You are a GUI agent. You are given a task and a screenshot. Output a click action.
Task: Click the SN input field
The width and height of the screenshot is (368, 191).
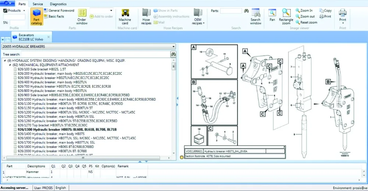pos(18,23)
